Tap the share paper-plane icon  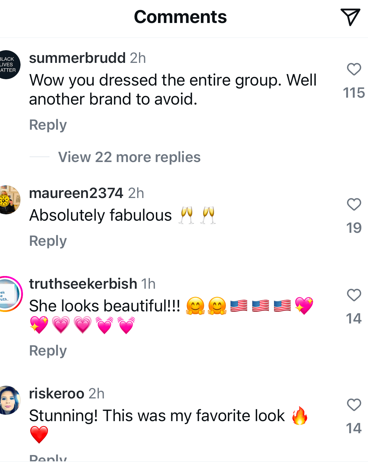[350, 17]
